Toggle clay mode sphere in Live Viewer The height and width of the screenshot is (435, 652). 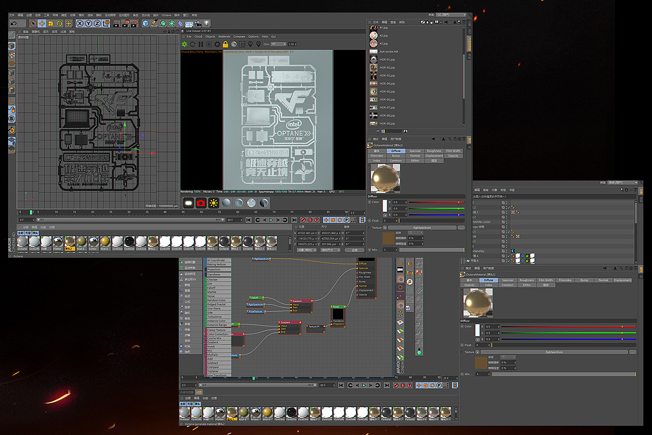point(234,44)
